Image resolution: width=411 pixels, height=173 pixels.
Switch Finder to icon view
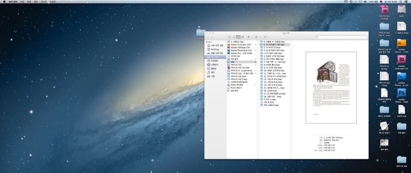pyautogui.click(x=229, y=37)
